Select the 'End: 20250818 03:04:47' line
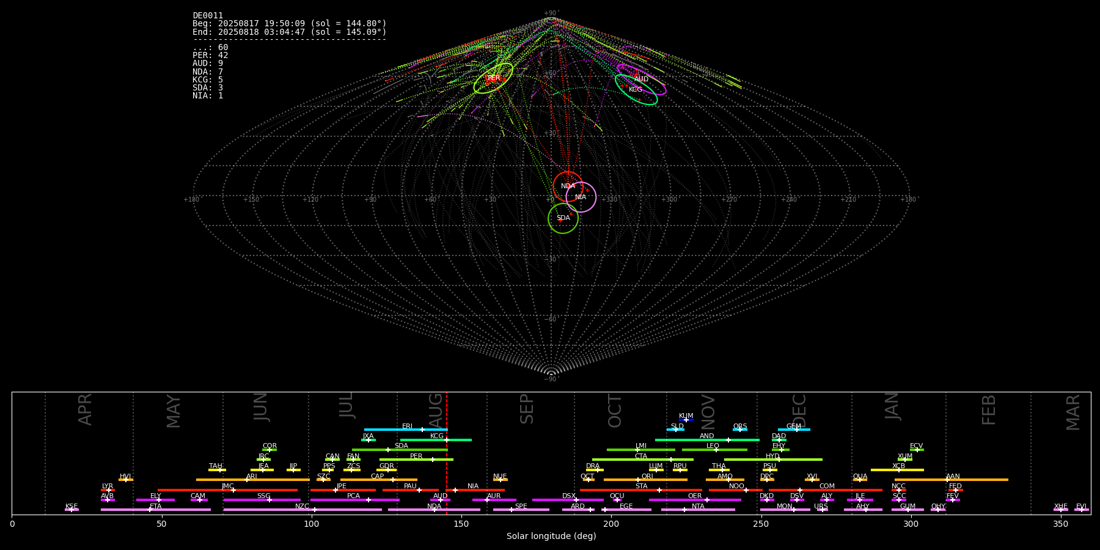The width and height of the screenshot is (1100, 550). [x=290, y=32]
